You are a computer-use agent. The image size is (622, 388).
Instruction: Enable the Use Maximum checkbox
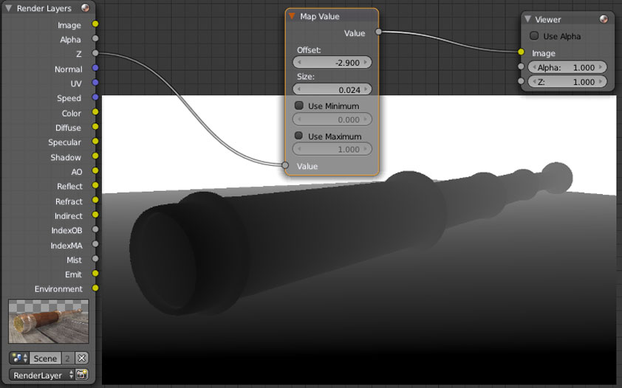[x=299, y=136]
